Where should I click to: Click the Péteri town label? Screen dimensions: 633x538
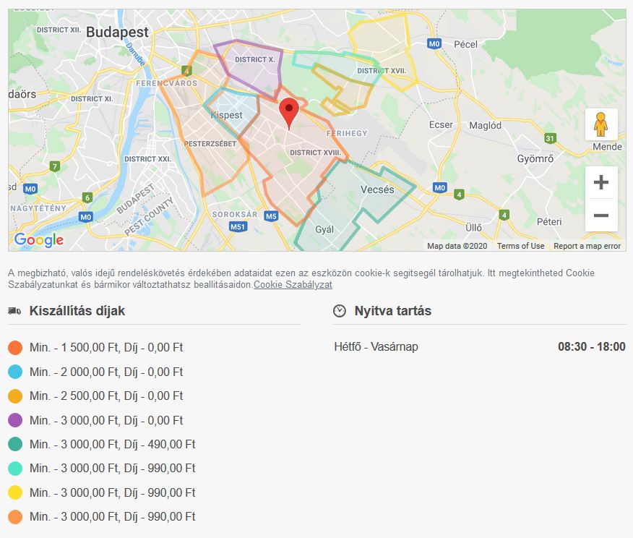(x=549, y=222)
